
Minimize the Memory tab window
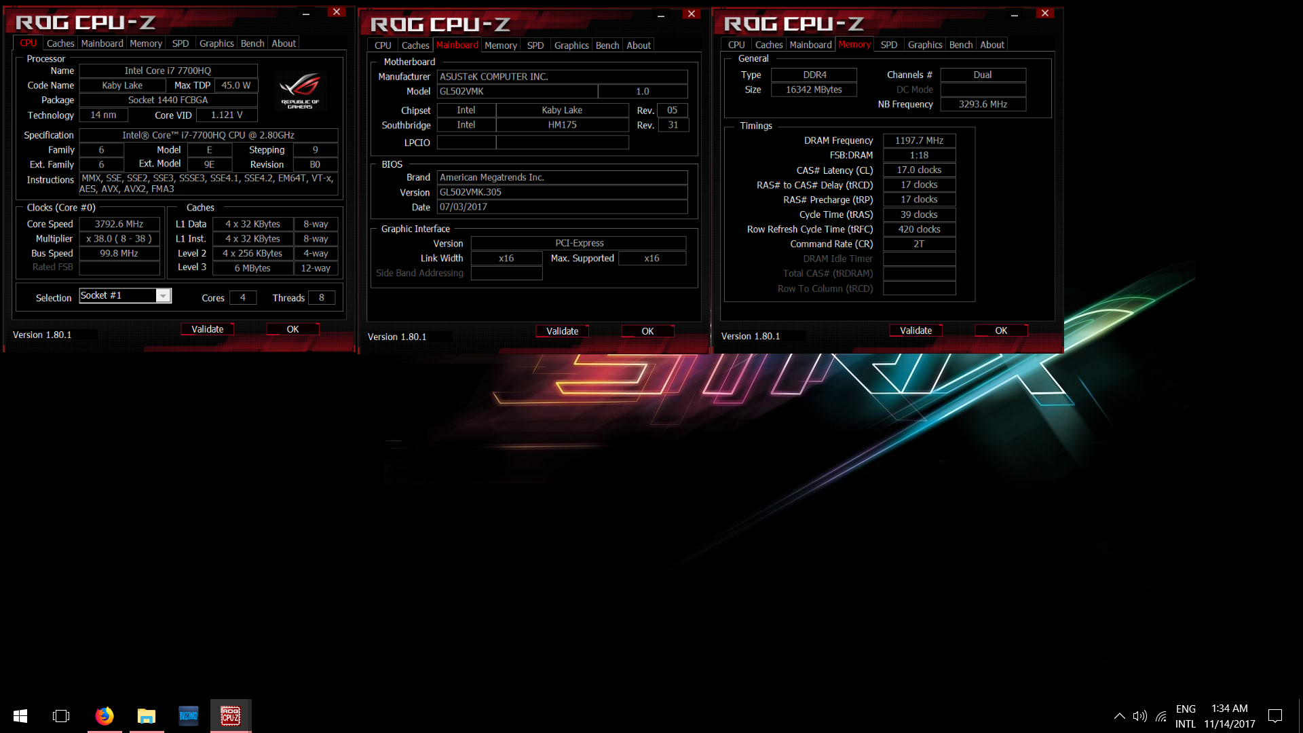click(1015, 14)
